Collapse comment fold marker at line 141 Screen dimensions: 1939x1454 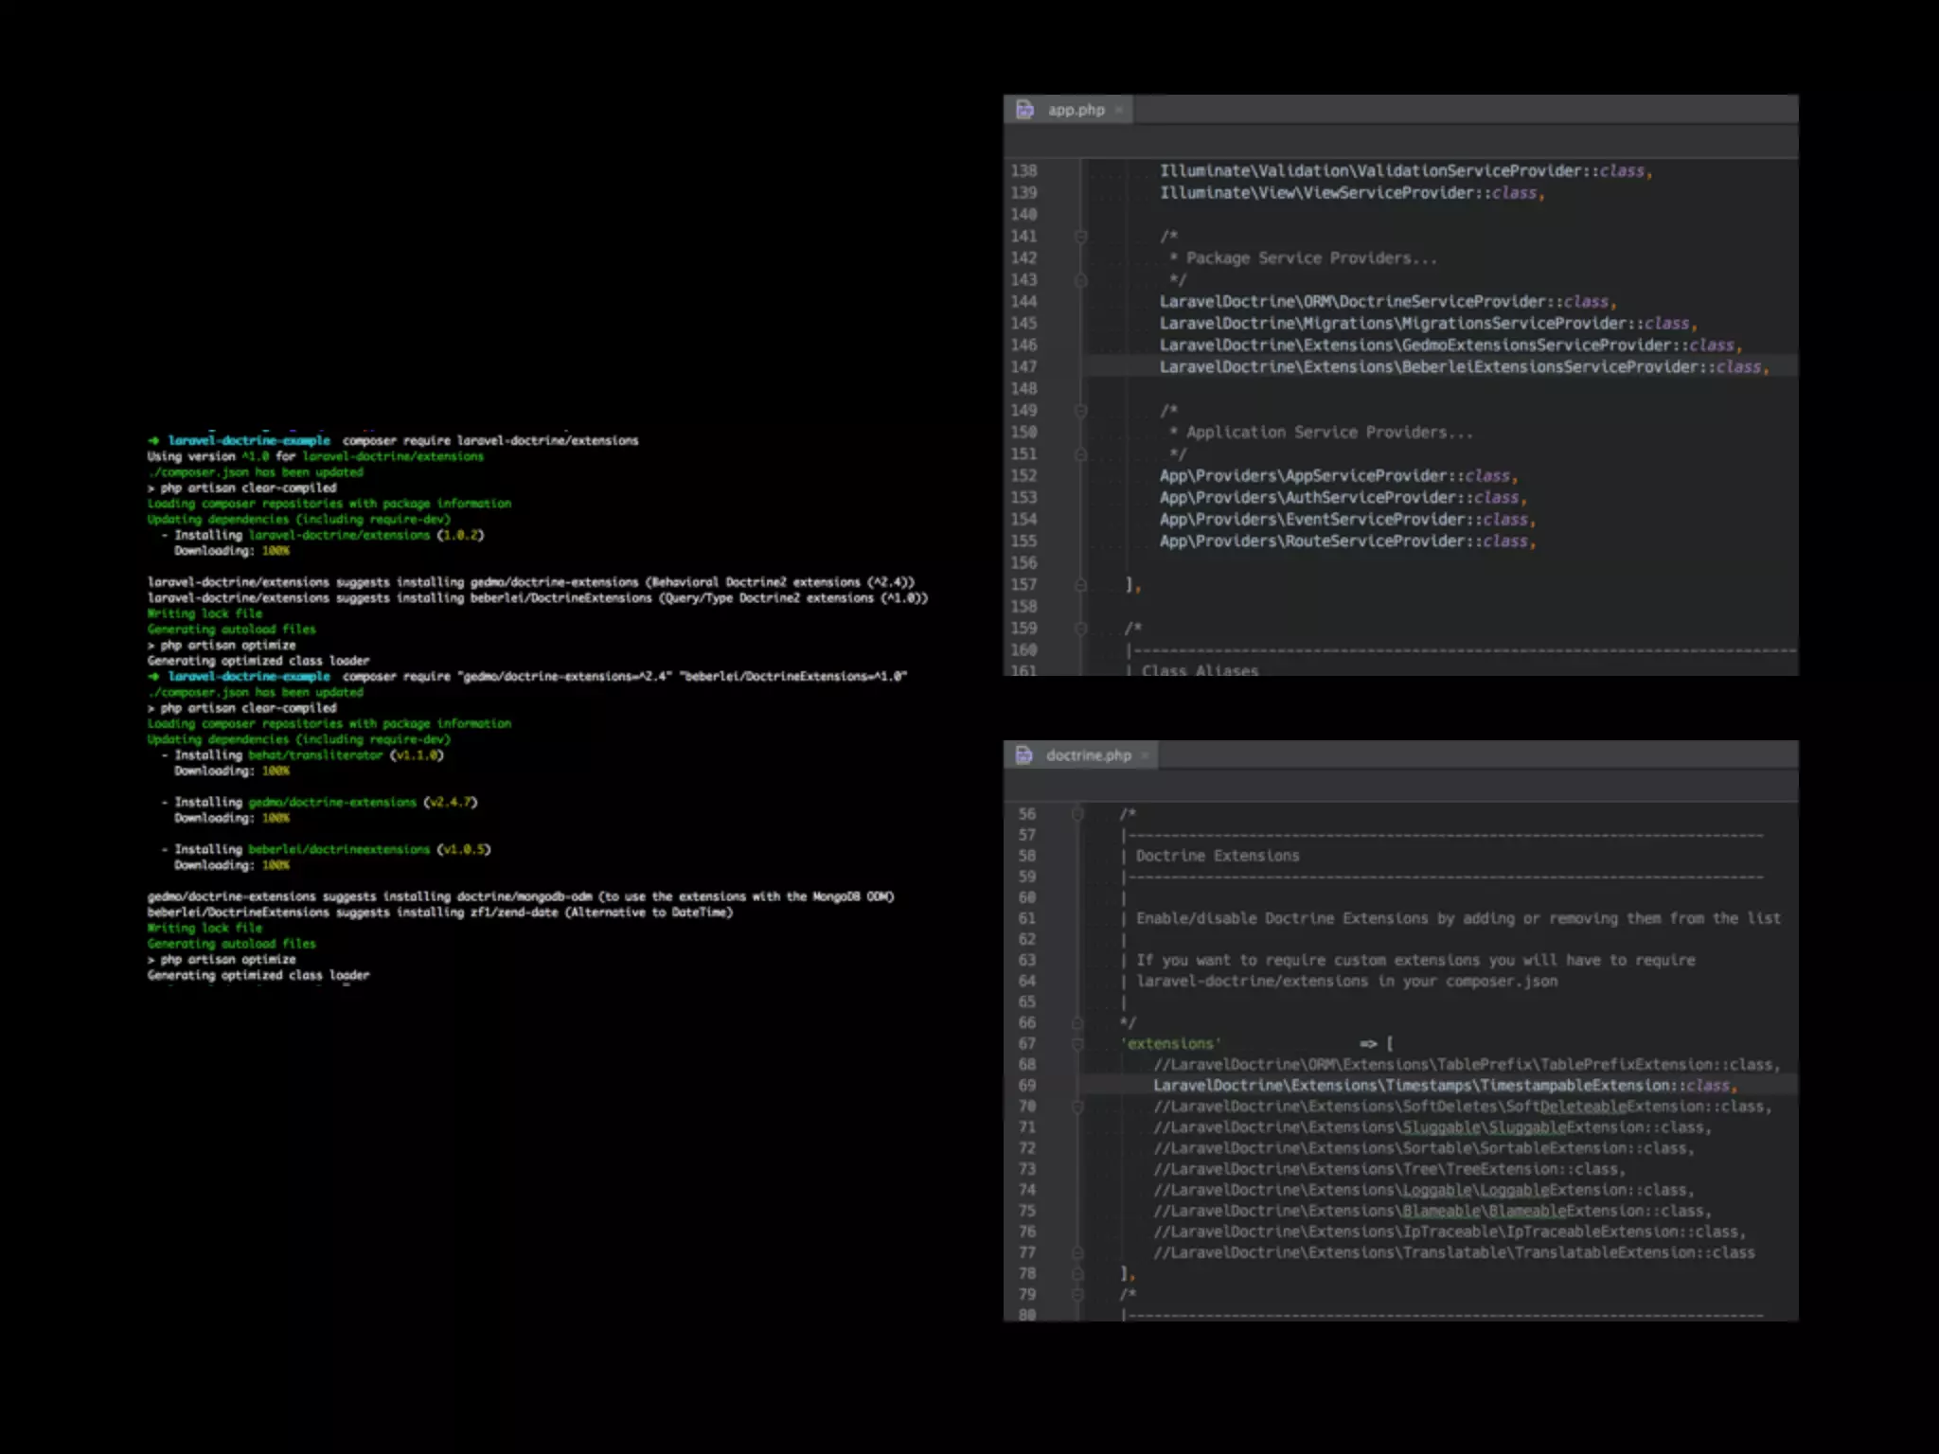pos(1080,237)
